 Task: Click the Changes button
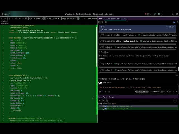(x=103, y=79)
